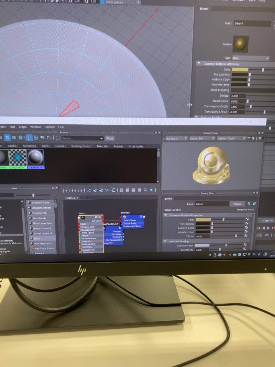Open the Graph menu in Hypershade
This screenshot has height=367, width=275.
click(x=22, y=127)
